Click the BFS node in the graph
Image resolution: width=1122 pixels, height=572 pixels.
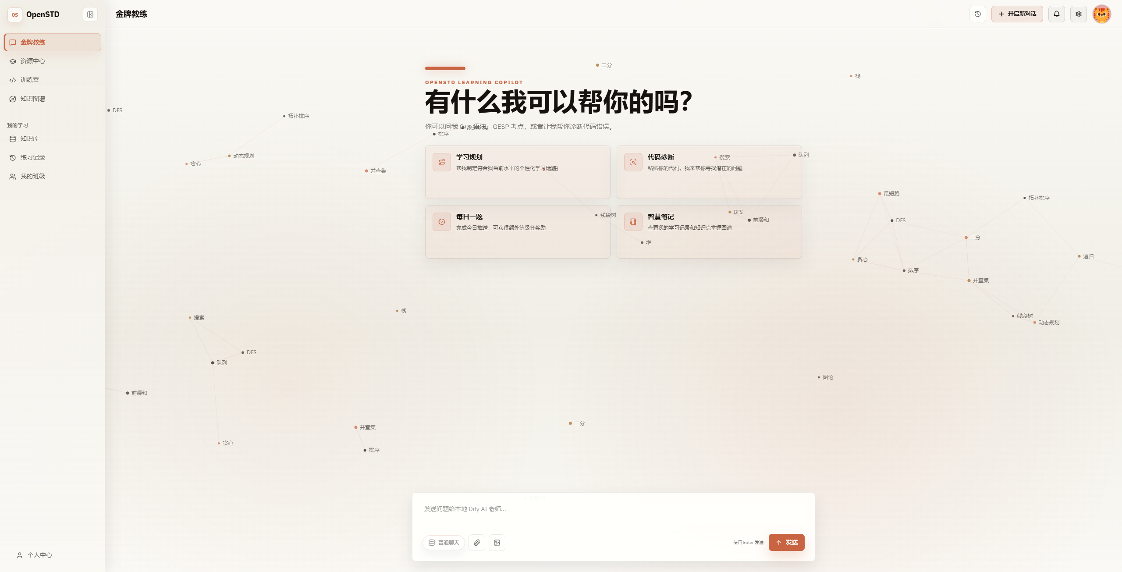tap(736, 212)
